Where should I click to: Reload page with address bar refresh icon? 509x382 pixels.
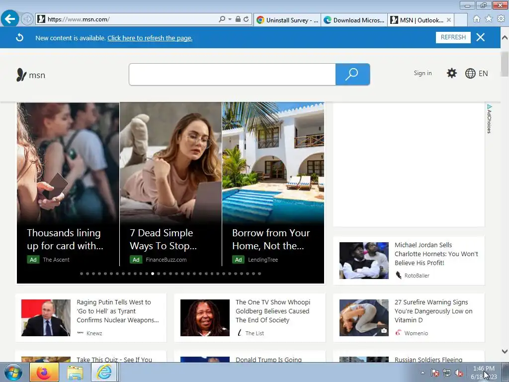click(246, 19)
